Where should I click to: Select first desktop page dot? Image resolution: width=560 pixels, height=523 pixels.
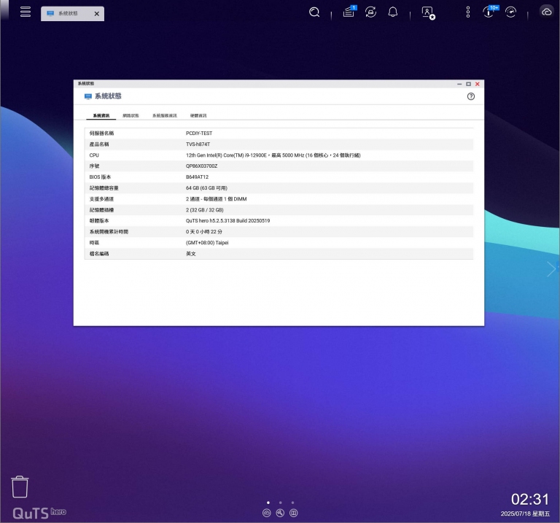point(268,503)
